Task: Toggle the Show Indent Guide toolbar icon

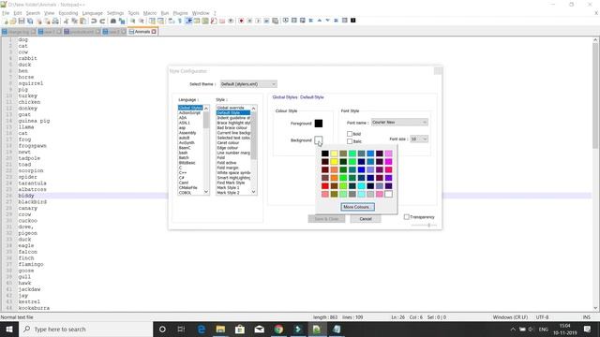Action: 188,21
